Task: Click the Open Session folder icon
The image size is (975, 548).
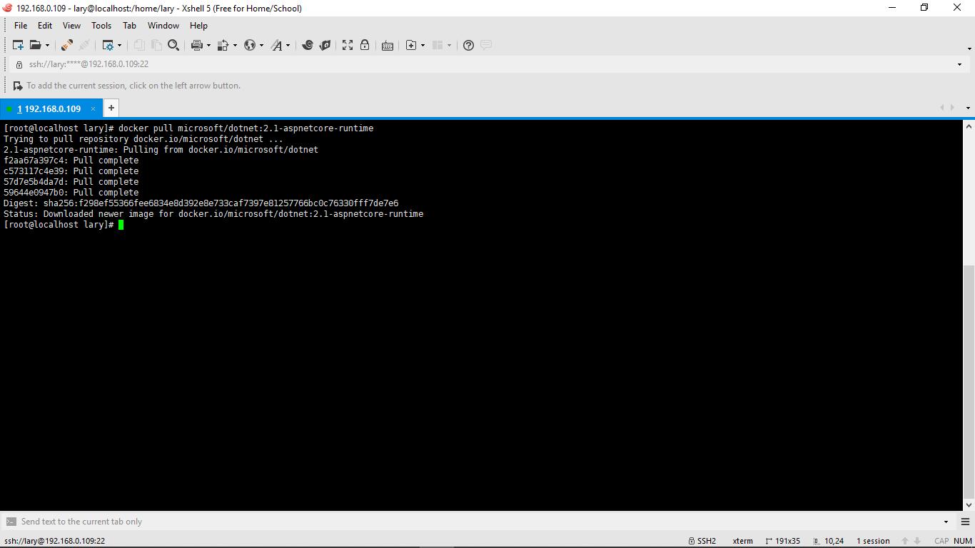Action: click(x=35, y=45)
